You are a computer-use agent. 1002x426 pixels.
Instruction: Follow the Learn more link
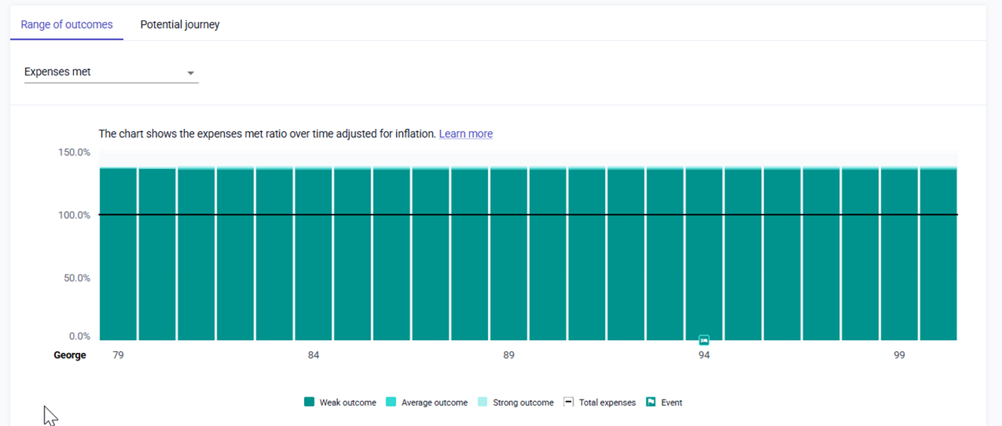tap(466, 133)
